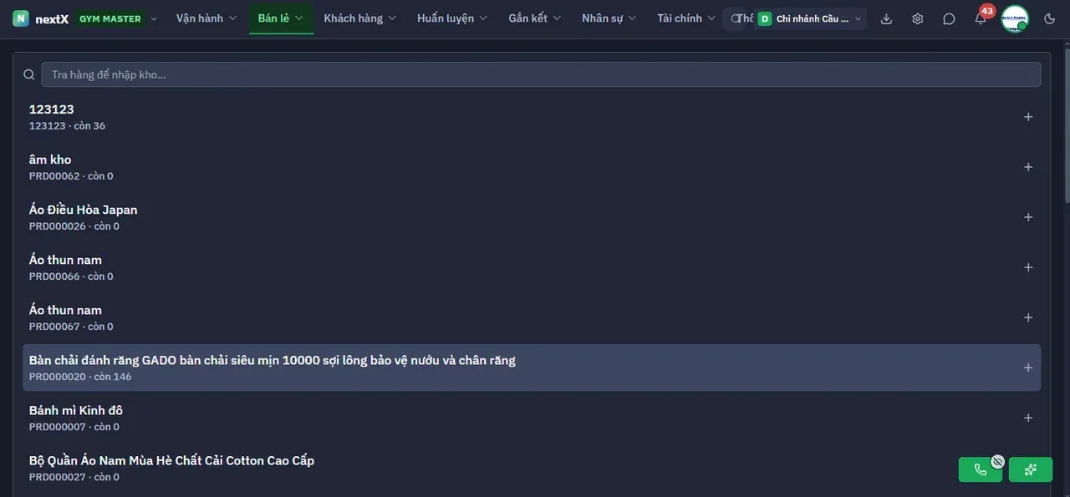Open the Nhân sự dropdown menu
Viewport: 1070px width, 497px height.
click(609, 18)
